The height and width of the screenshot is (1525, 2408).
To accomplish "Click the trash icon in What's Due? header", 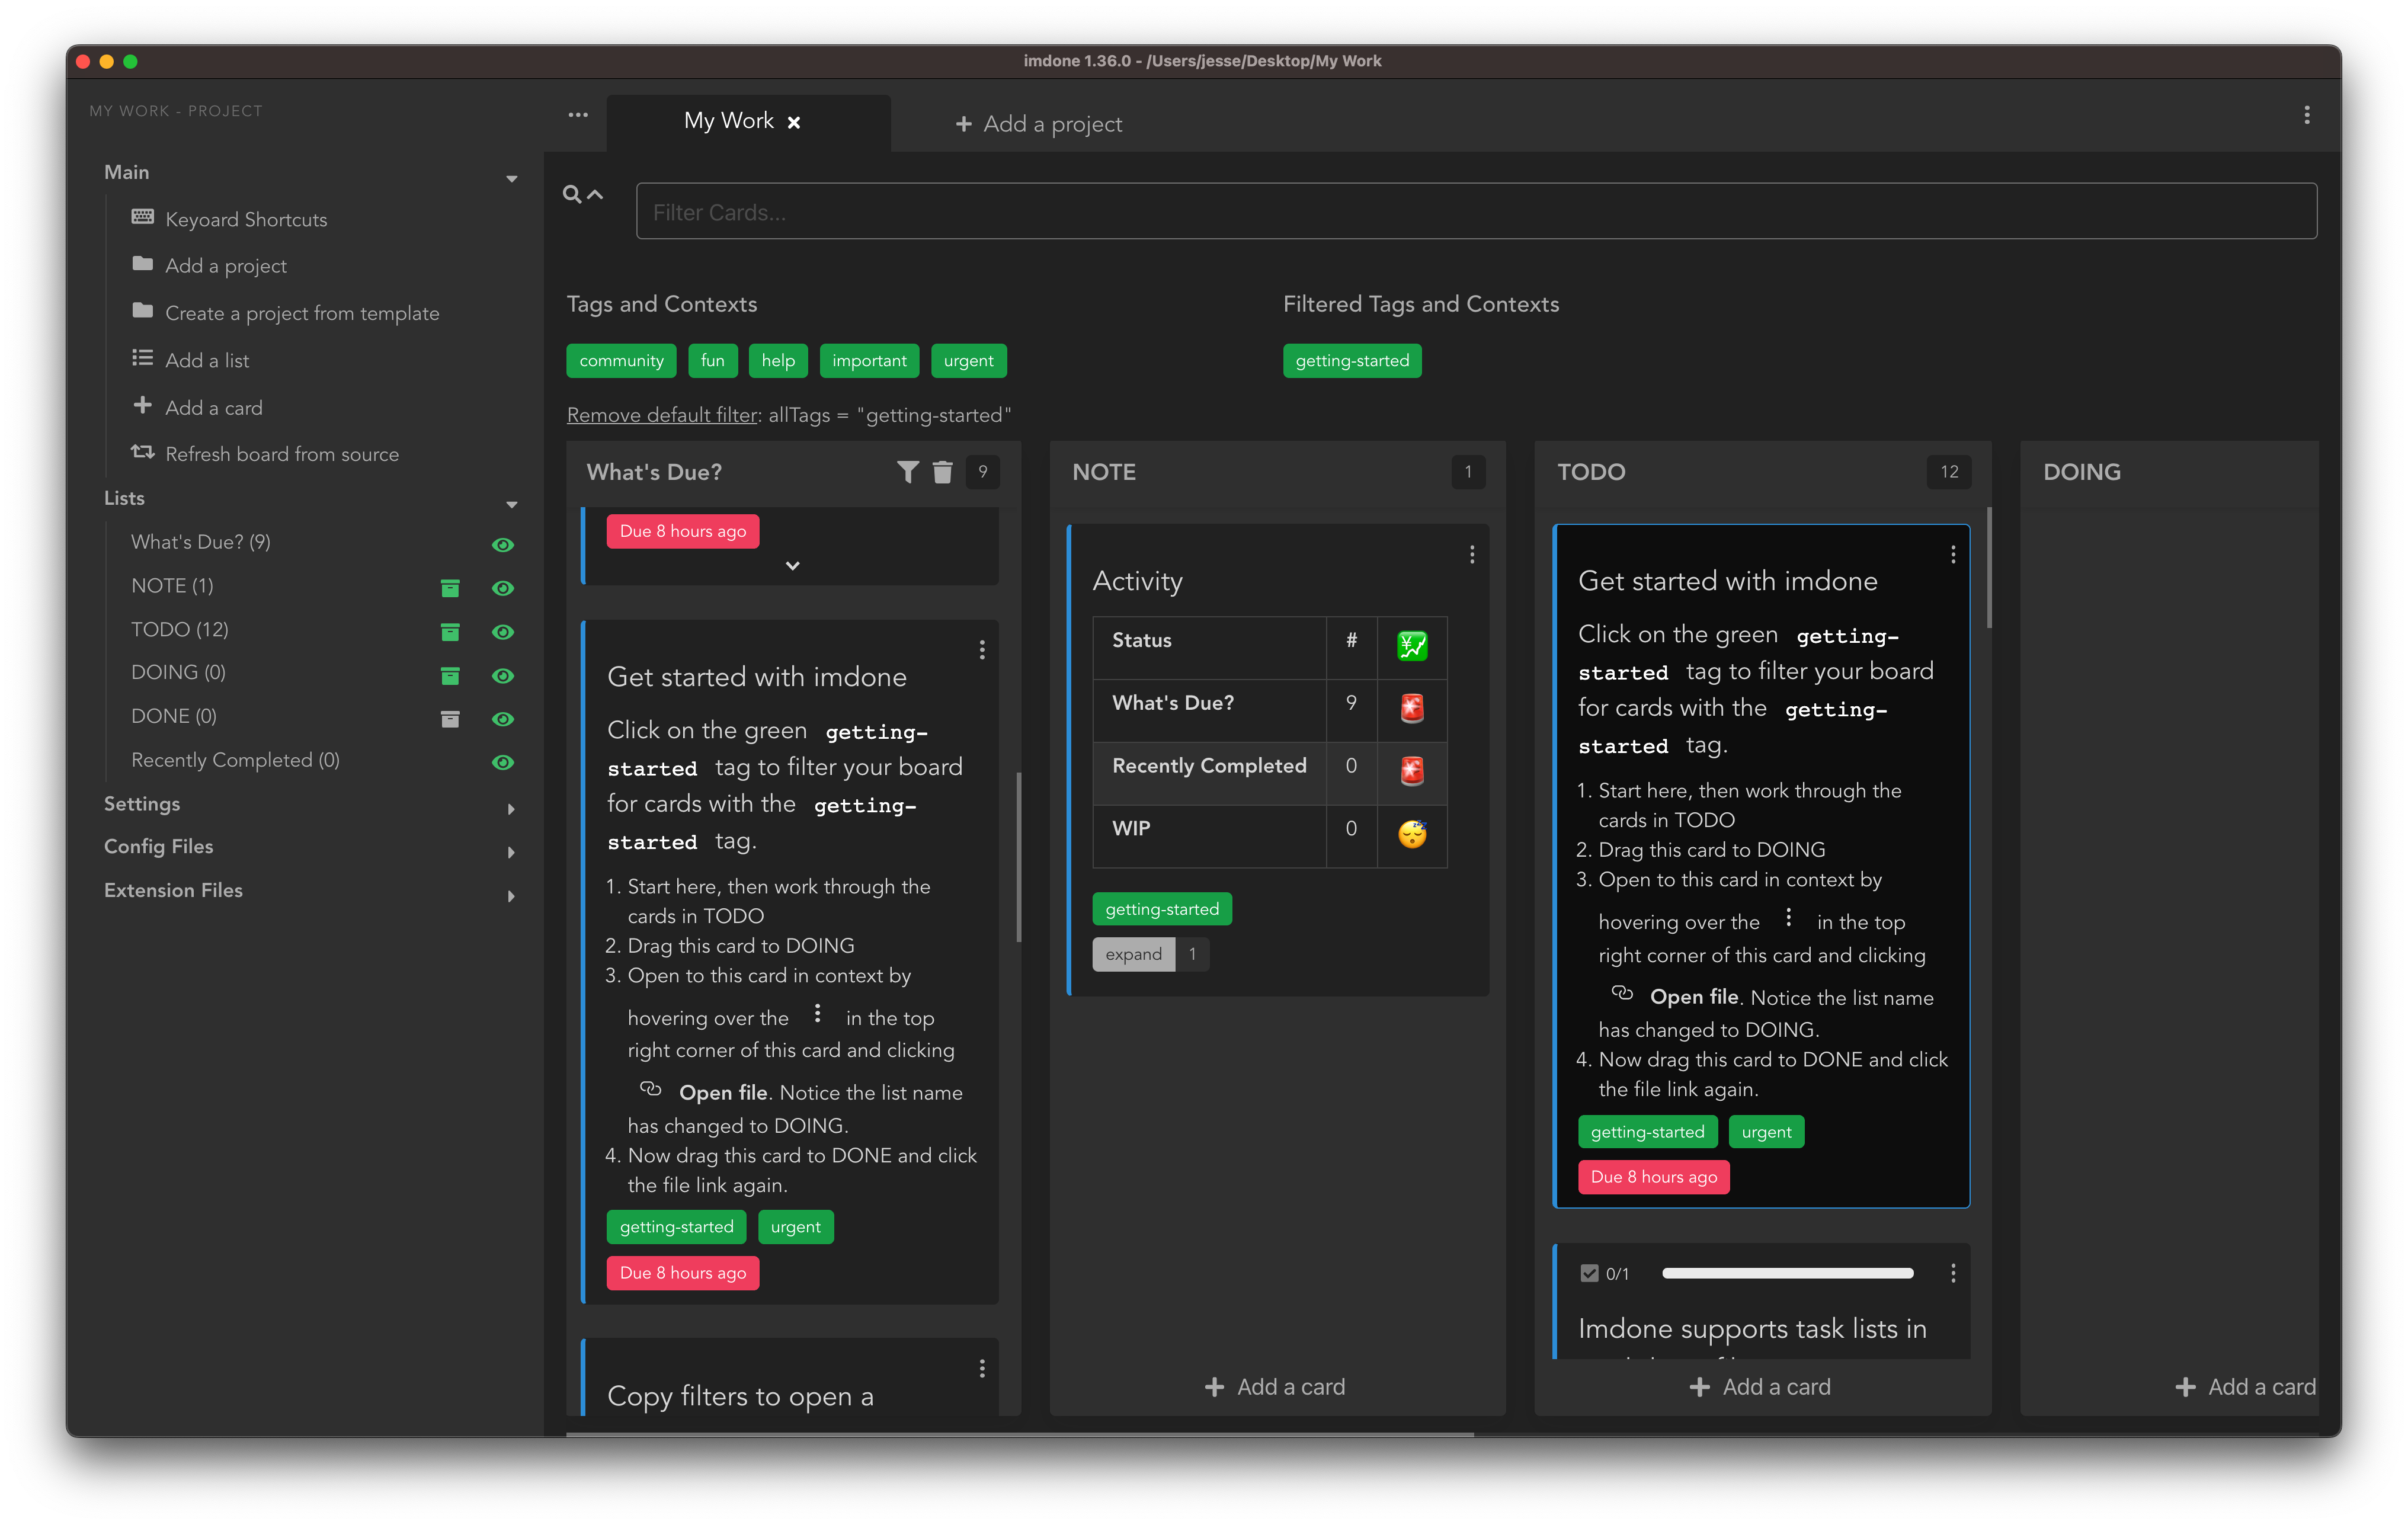I will [x=942, y=472].
